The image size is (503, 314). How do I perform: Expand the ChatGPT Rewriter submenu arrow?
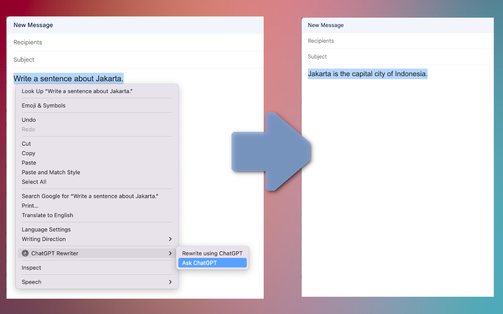[x=170, y=253]
